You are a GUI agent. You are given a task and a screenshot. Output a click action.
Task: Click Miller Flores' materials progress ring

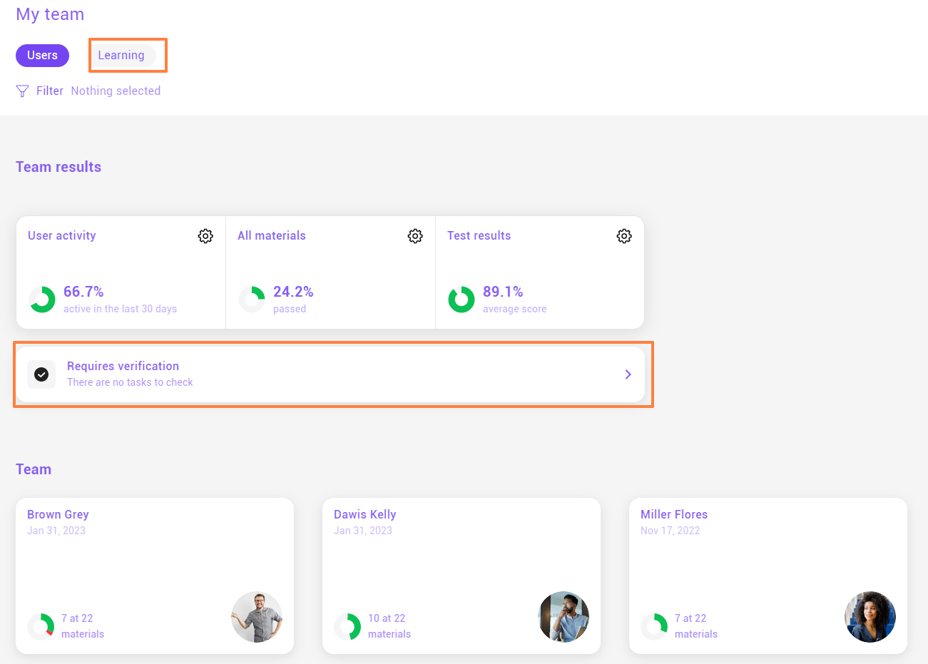tap(654, 626)
